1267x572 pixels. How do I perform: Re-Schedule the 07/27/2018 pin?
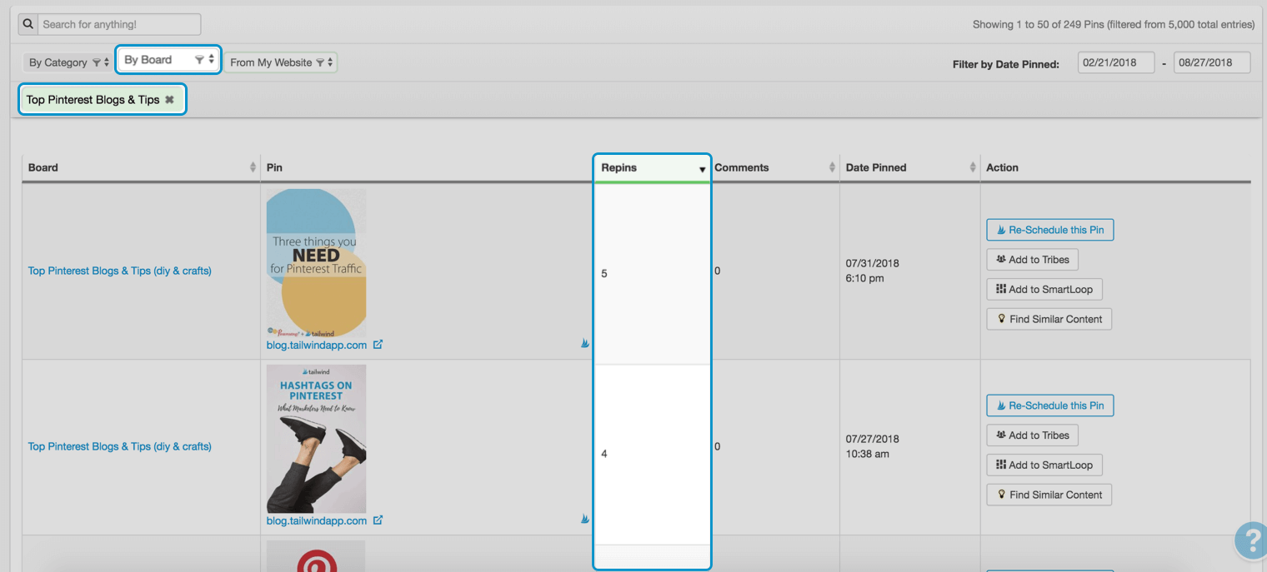(1050, 405)
